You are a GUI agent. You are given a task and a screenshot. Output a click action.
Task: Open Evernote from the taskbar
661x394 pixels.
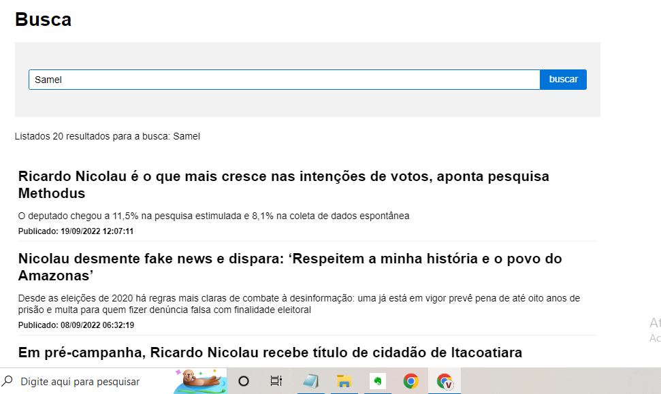377,381
